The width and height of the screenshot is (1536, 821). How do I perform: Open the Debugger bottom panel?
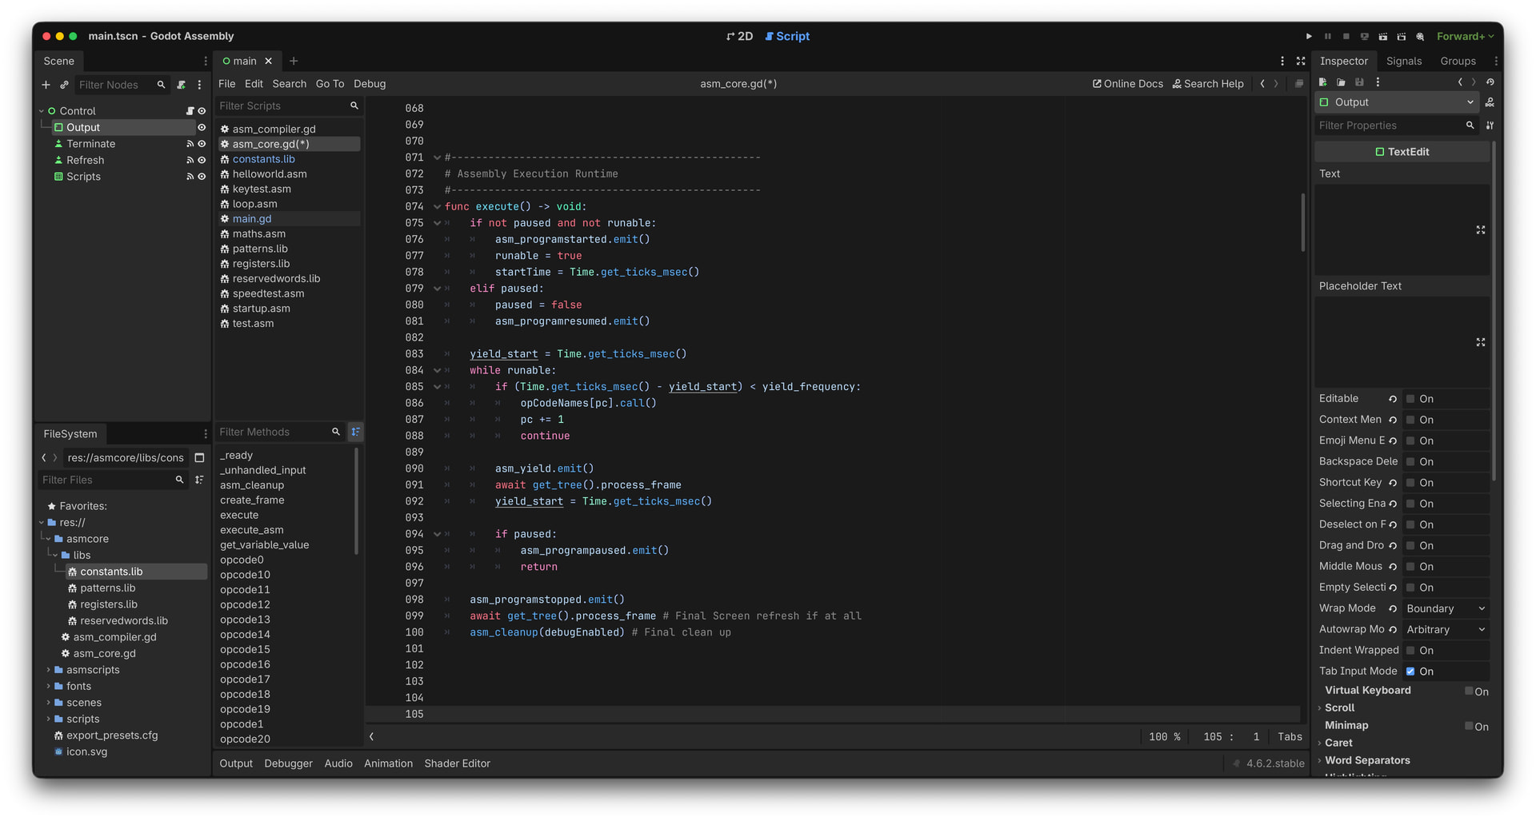point(288,763)
